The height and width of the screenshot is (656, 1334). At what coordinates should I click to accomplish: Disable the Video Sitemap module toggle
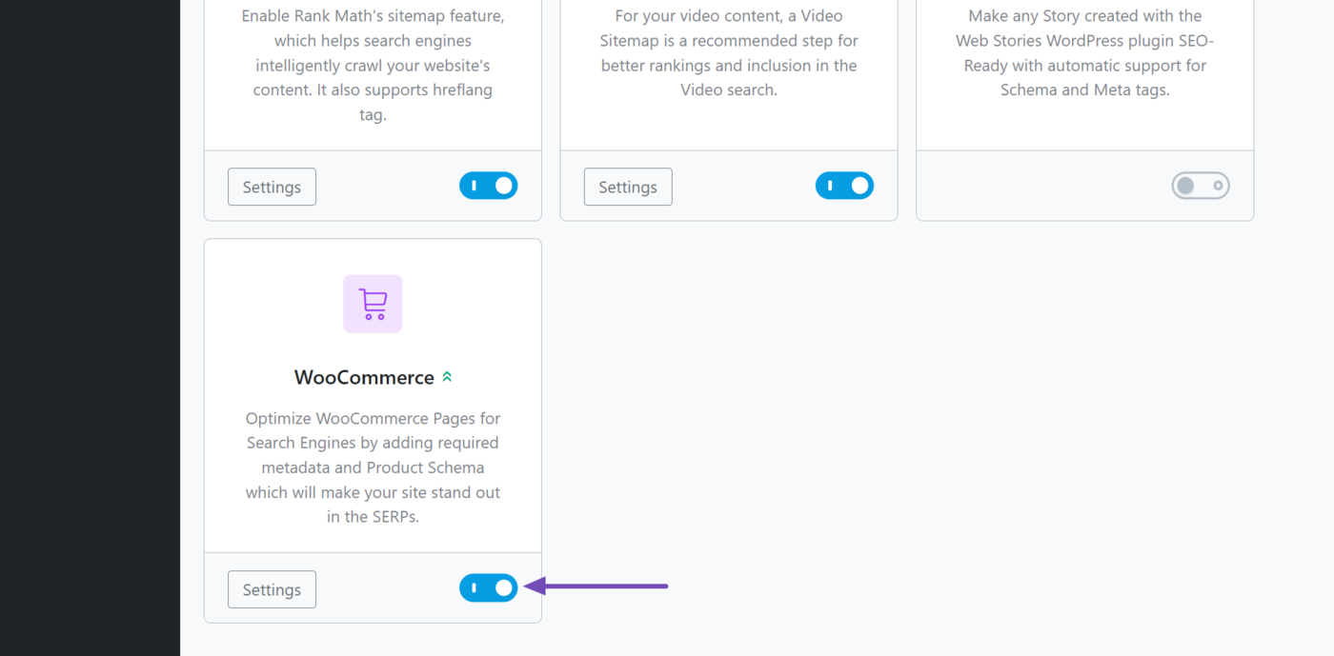click(x=844, y=185)
